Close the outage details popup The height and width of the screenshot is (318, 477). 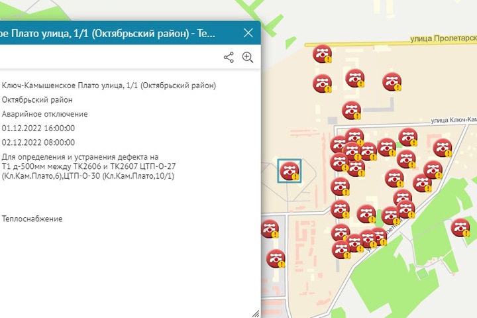(x=248, y=32)
